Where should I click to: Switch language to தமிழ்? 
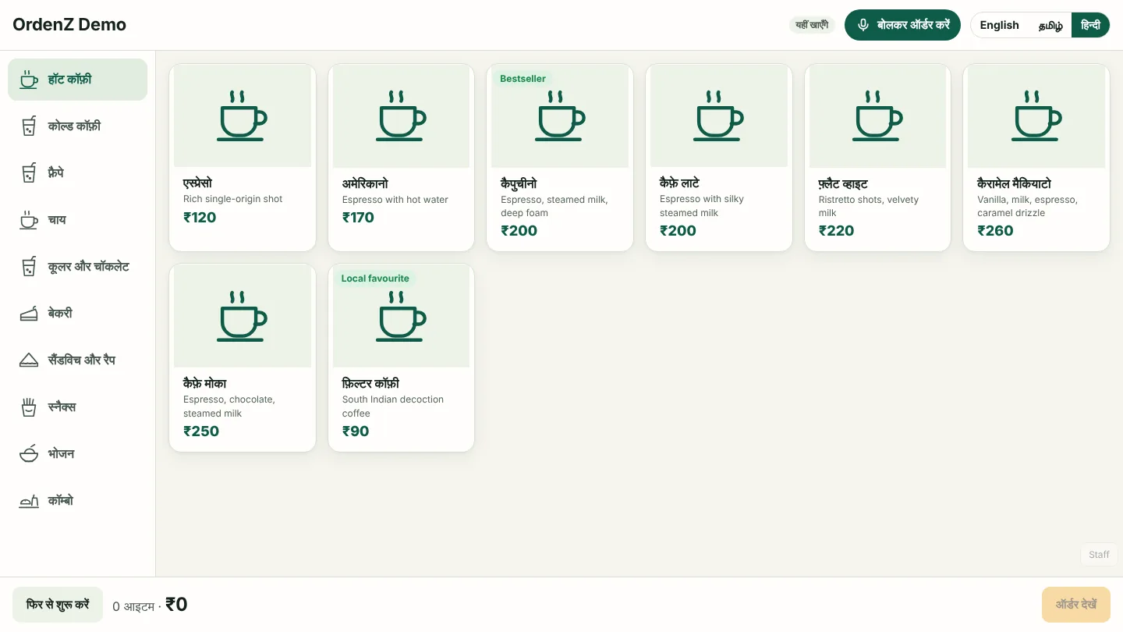click(1050, 25)
